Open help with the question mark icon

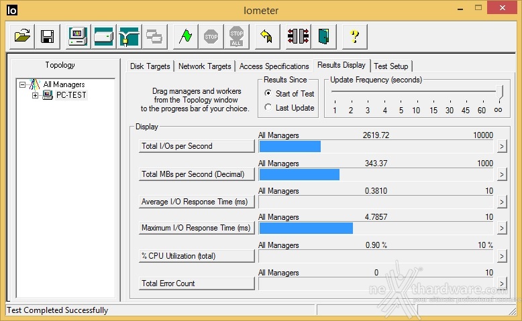[354, 36]
